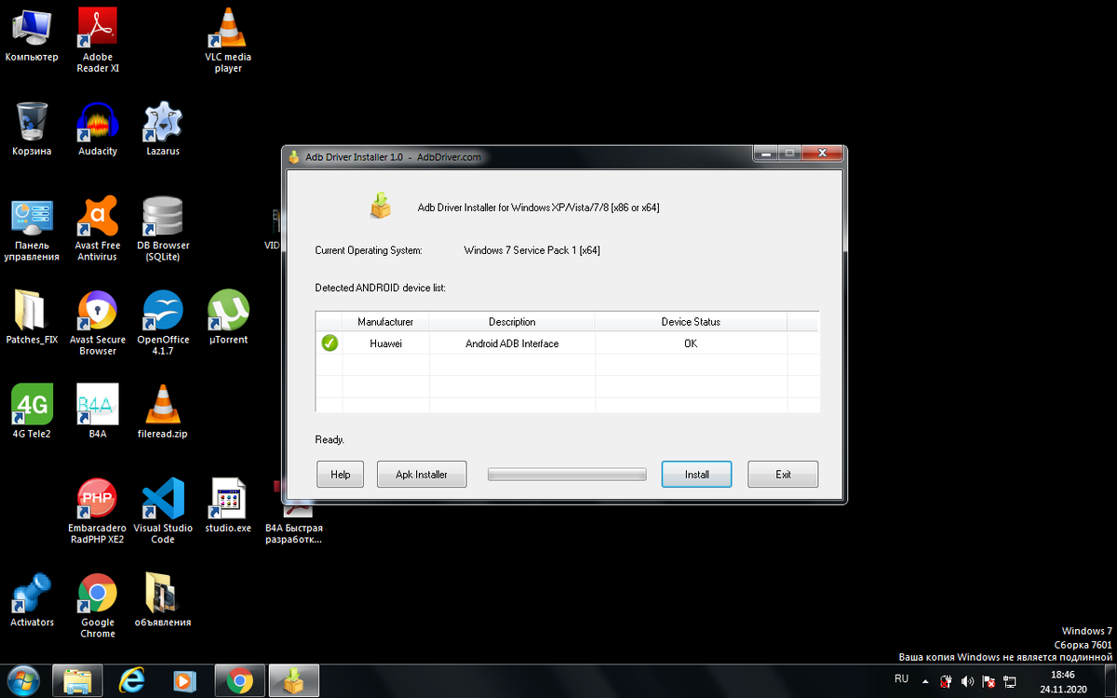The image size is (1117, 698).
Task: Open the Компьютер desktop icon
Action: tap(32, 35)
